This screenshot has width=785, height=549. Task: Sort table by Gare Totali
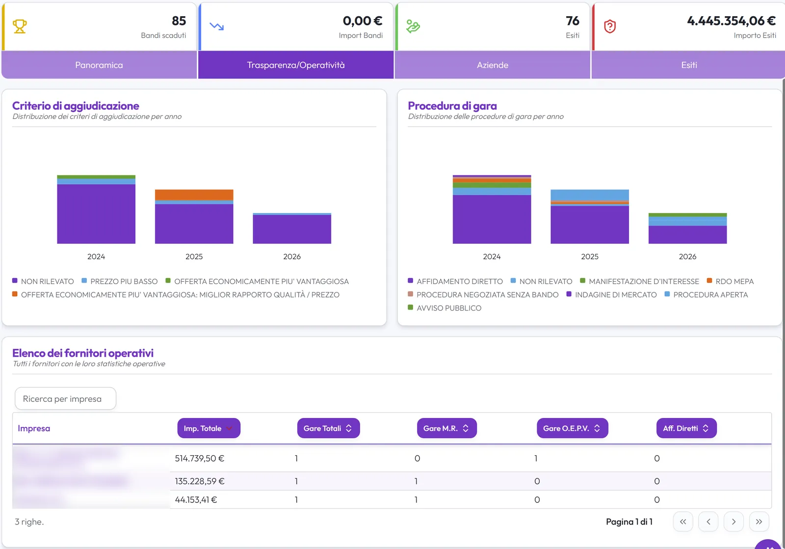[x=328, y=428]
